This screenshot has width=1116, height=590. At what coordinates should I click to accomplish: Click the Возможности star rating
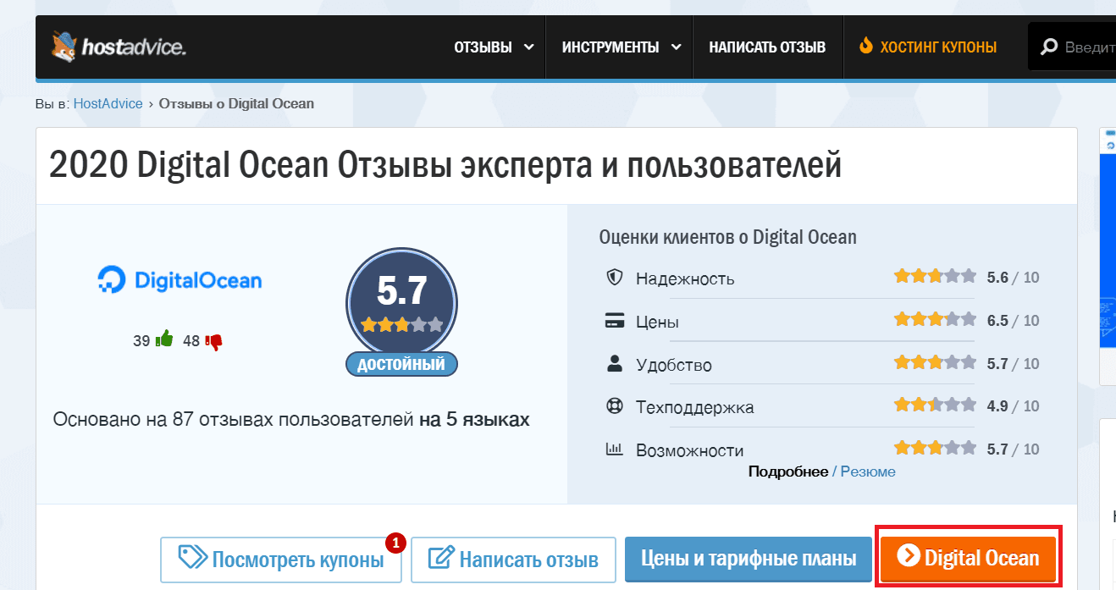coord(935,448)
